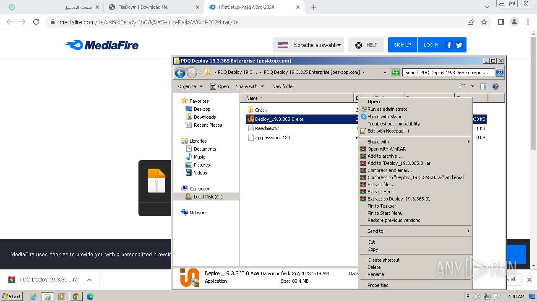The height and width of the screenshot is (302, 537).
Task: Choose Pin to Start Menu
Action: pyautogui.click(x=415, y=213)
